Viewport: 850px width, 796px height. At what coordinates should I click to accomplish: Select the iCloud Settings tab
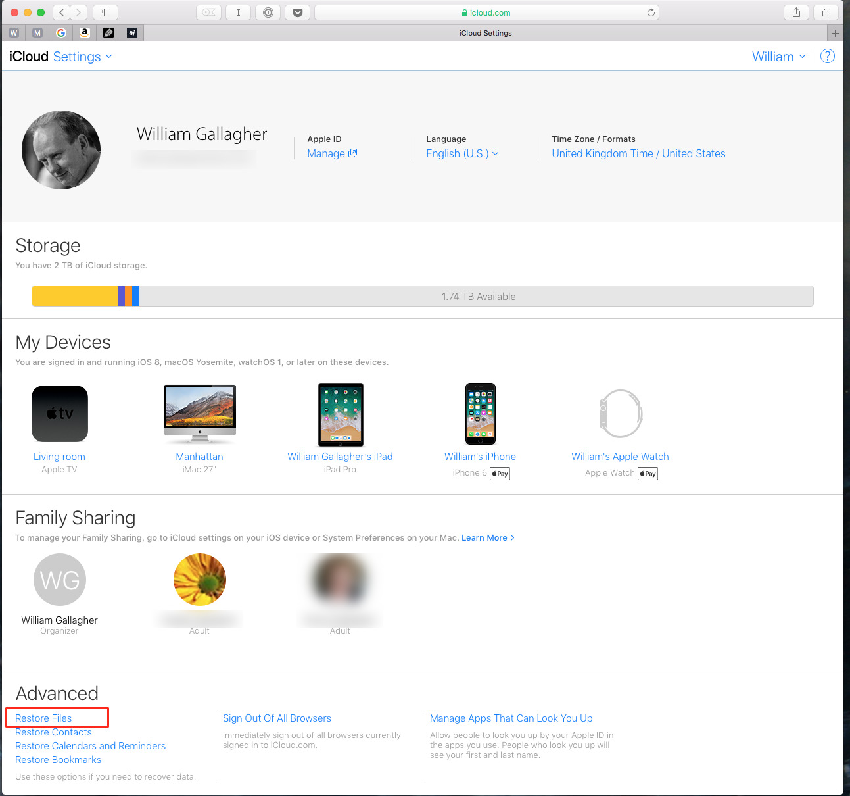coord(485,33)
